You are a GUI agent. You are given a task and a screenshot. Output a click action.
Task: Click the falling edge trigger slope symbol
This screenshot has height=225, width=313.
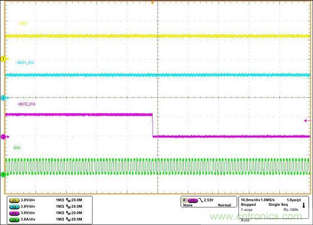click(201, 200)
